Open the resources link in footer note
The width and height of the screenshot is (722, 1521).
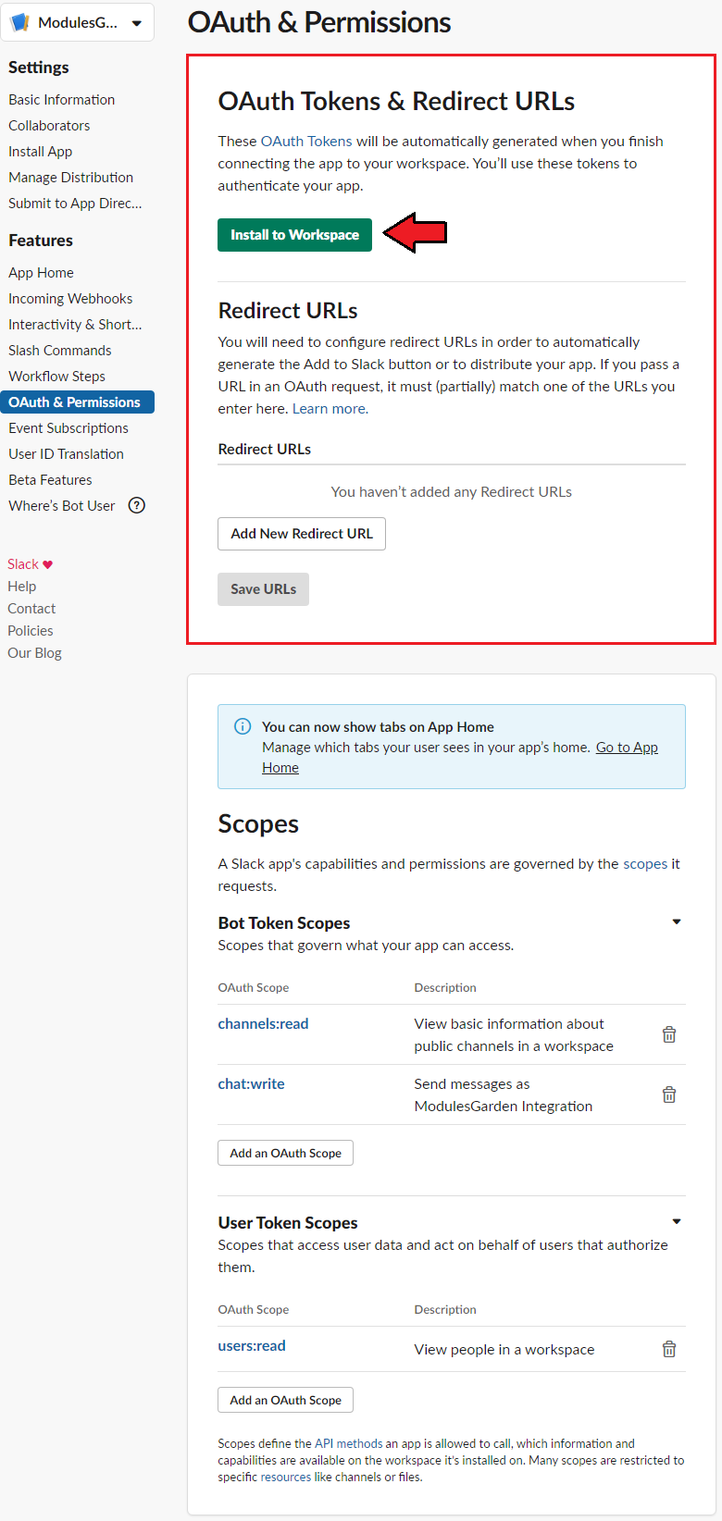286,1477
